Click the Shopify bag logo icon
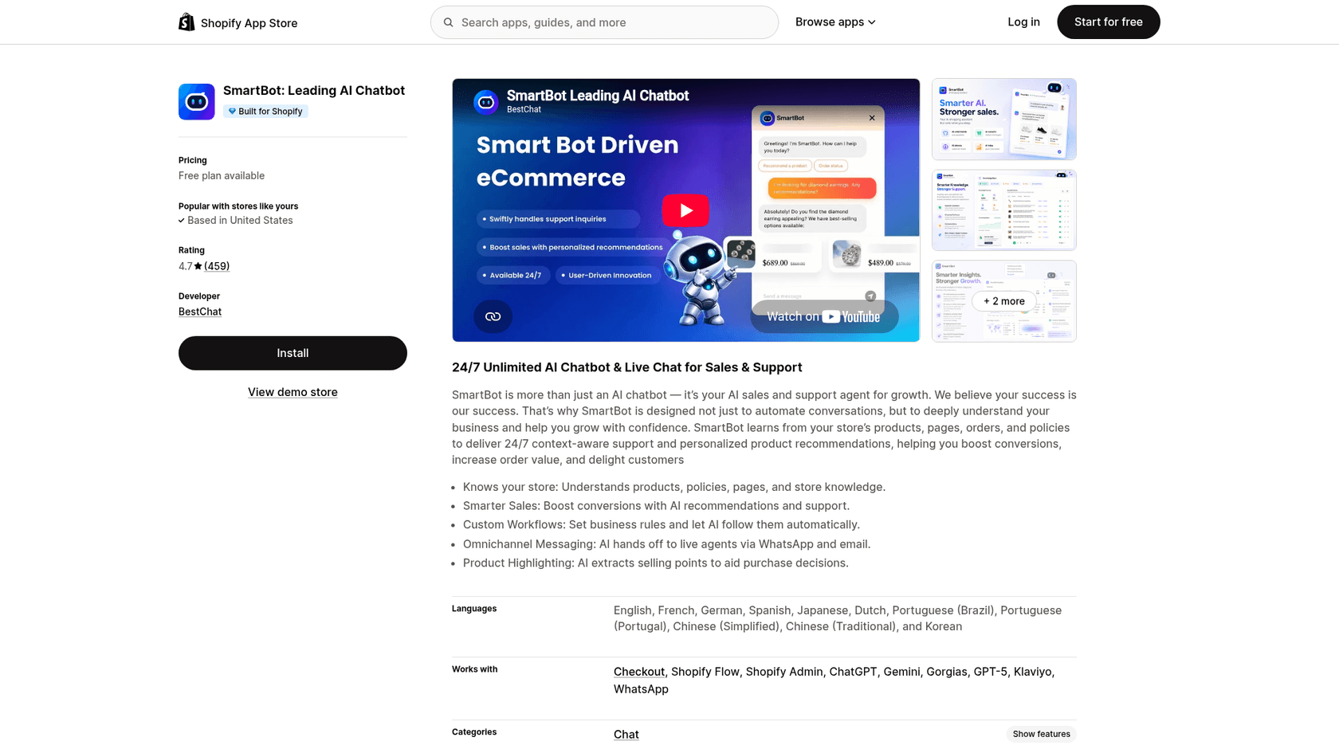 [x=187, y=22]
